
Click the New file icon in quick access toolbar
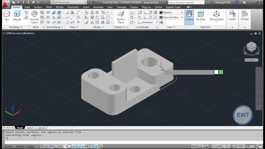point(13,2)
